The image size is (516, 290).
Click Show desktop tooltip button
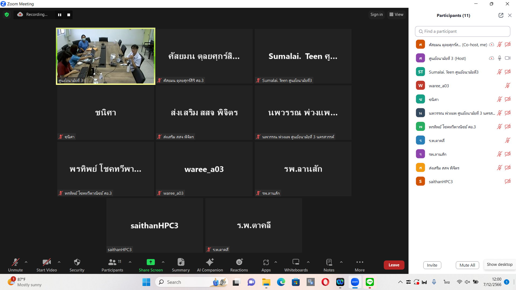pos(500,264)
